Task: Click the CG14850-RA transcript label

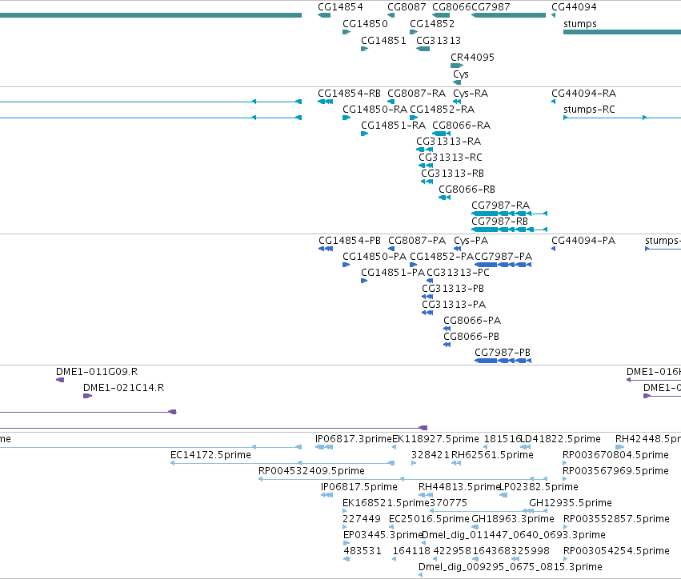Action: pyautogui.click(x=375, y=110)
